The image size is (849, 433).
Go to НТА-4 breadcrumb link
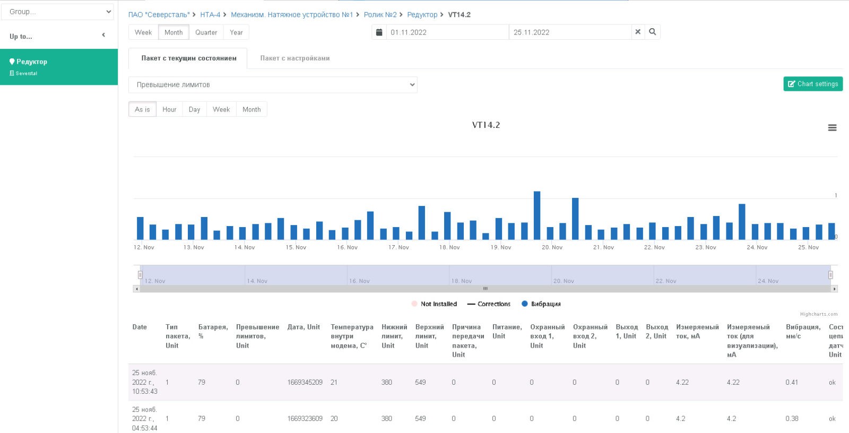(210, 15)
